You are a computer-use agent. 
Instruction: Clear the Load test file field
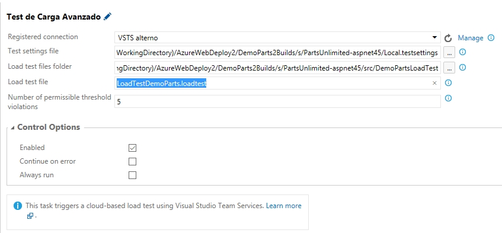(434, 83)
